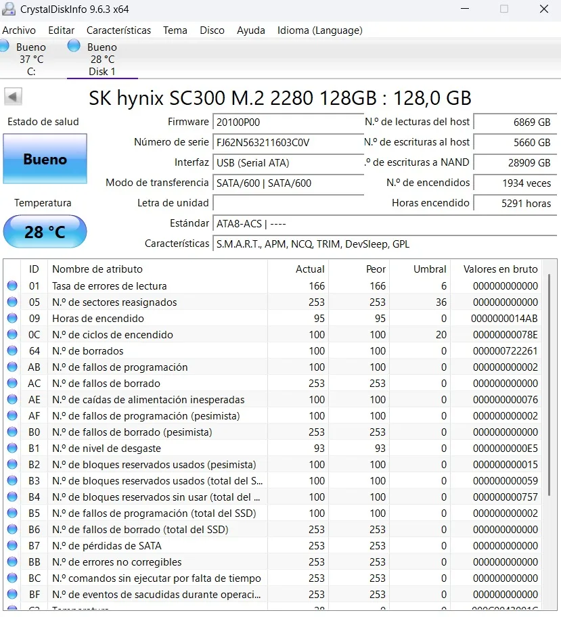Click raw value 0000000014AB
Screen dimensions: 561x617
click(504, 318)
